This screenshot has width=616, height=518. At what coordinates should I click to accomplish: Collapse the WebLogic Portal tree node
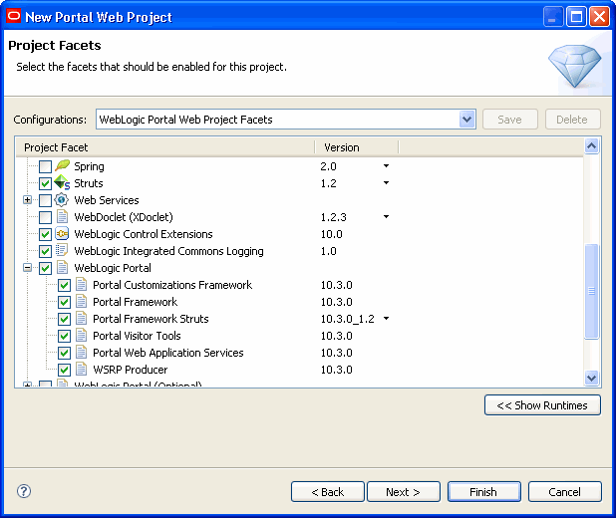[x=27, y=267]
